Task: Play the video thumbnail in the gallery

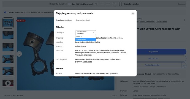Action: tap(8, 83)
